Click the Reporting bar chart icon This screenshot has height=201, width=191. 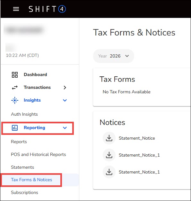(x=15, y=128)
